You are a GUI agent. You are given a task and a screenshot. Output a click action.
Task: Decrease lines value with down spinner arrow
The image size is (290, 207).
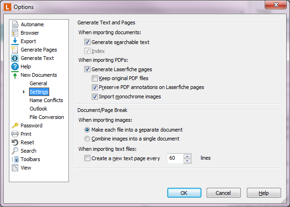[187, 161]
